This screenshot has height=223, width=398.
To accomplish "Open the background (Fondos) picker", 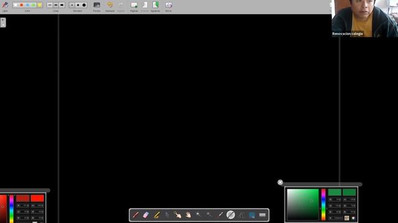I will pyautogui.click(x=97, y=5).
